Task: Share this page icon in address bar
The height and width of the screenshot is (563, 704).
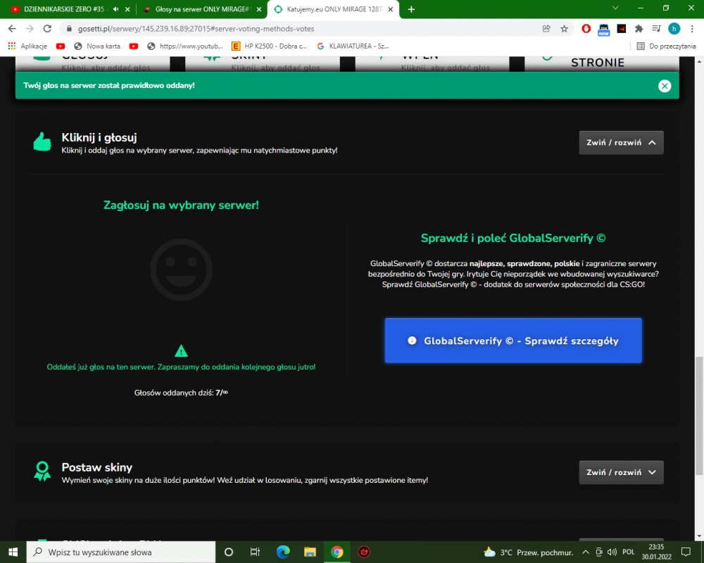Action: tap(546, 29)
